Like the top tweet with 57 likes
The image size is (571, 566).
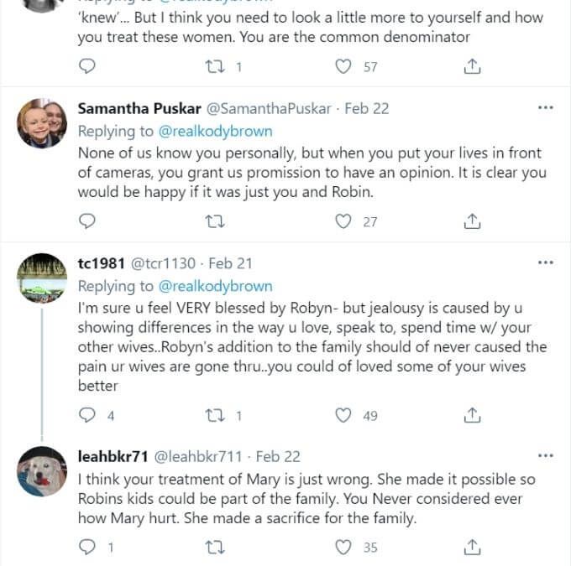click(x=343, y=66)
